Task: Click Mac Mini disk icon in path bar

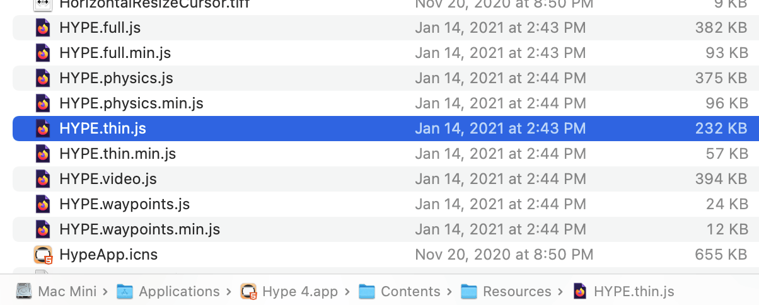Action: (24, 291)
